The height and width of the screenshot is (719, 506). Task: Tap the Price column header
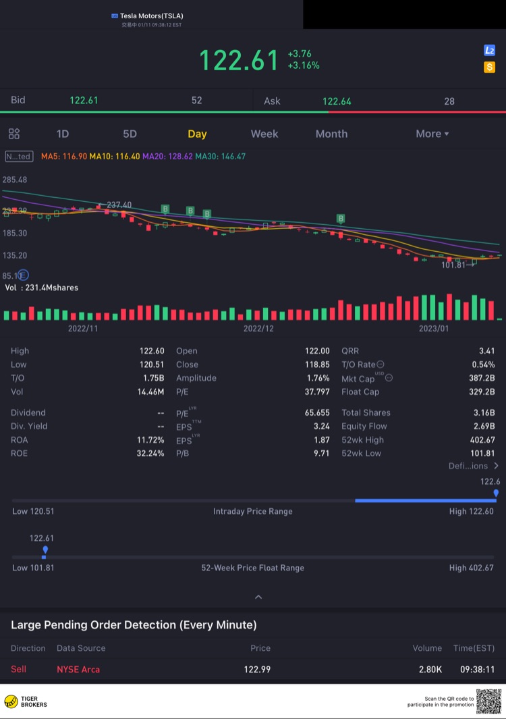(x=260, y=648)
